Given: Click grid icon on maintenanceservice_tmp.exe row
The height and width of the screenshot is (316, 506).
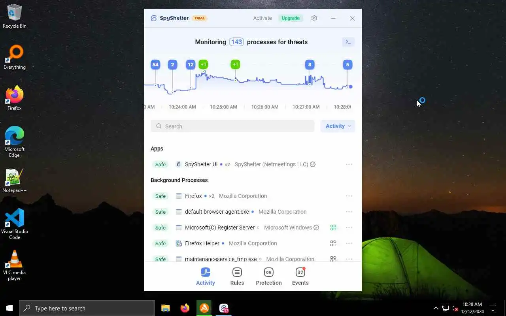Looking at the screenshot, I should click(x=333, y=259).
